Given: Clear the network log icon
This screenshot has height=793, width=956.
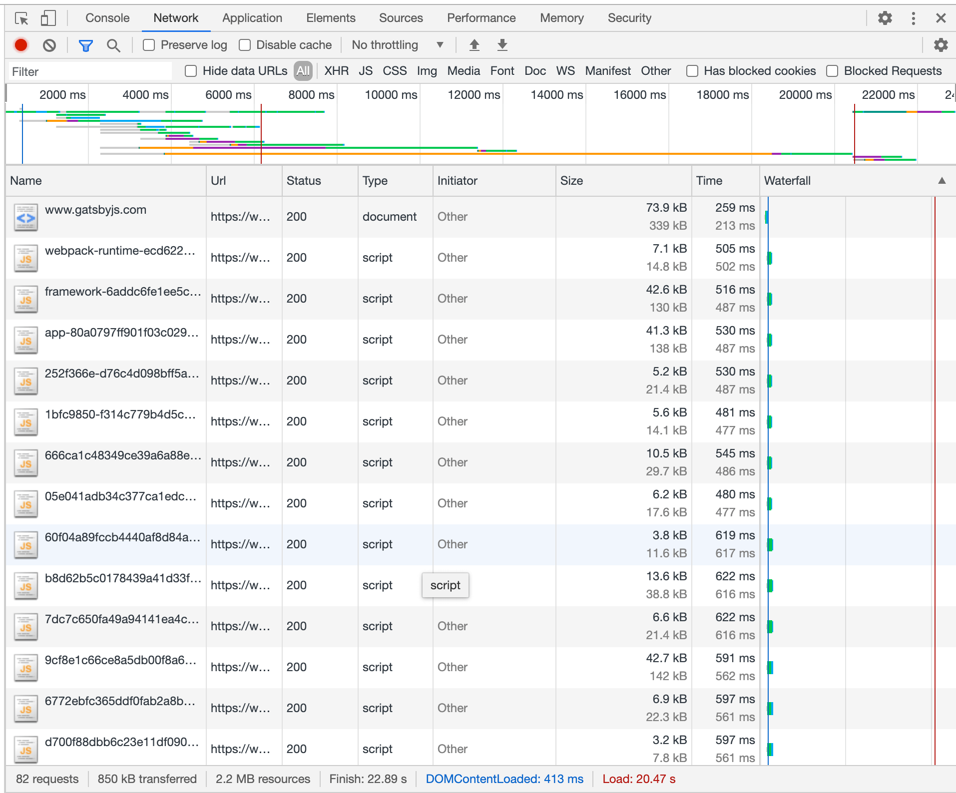Looking at the screenshot, I should (x=49, y=45).
